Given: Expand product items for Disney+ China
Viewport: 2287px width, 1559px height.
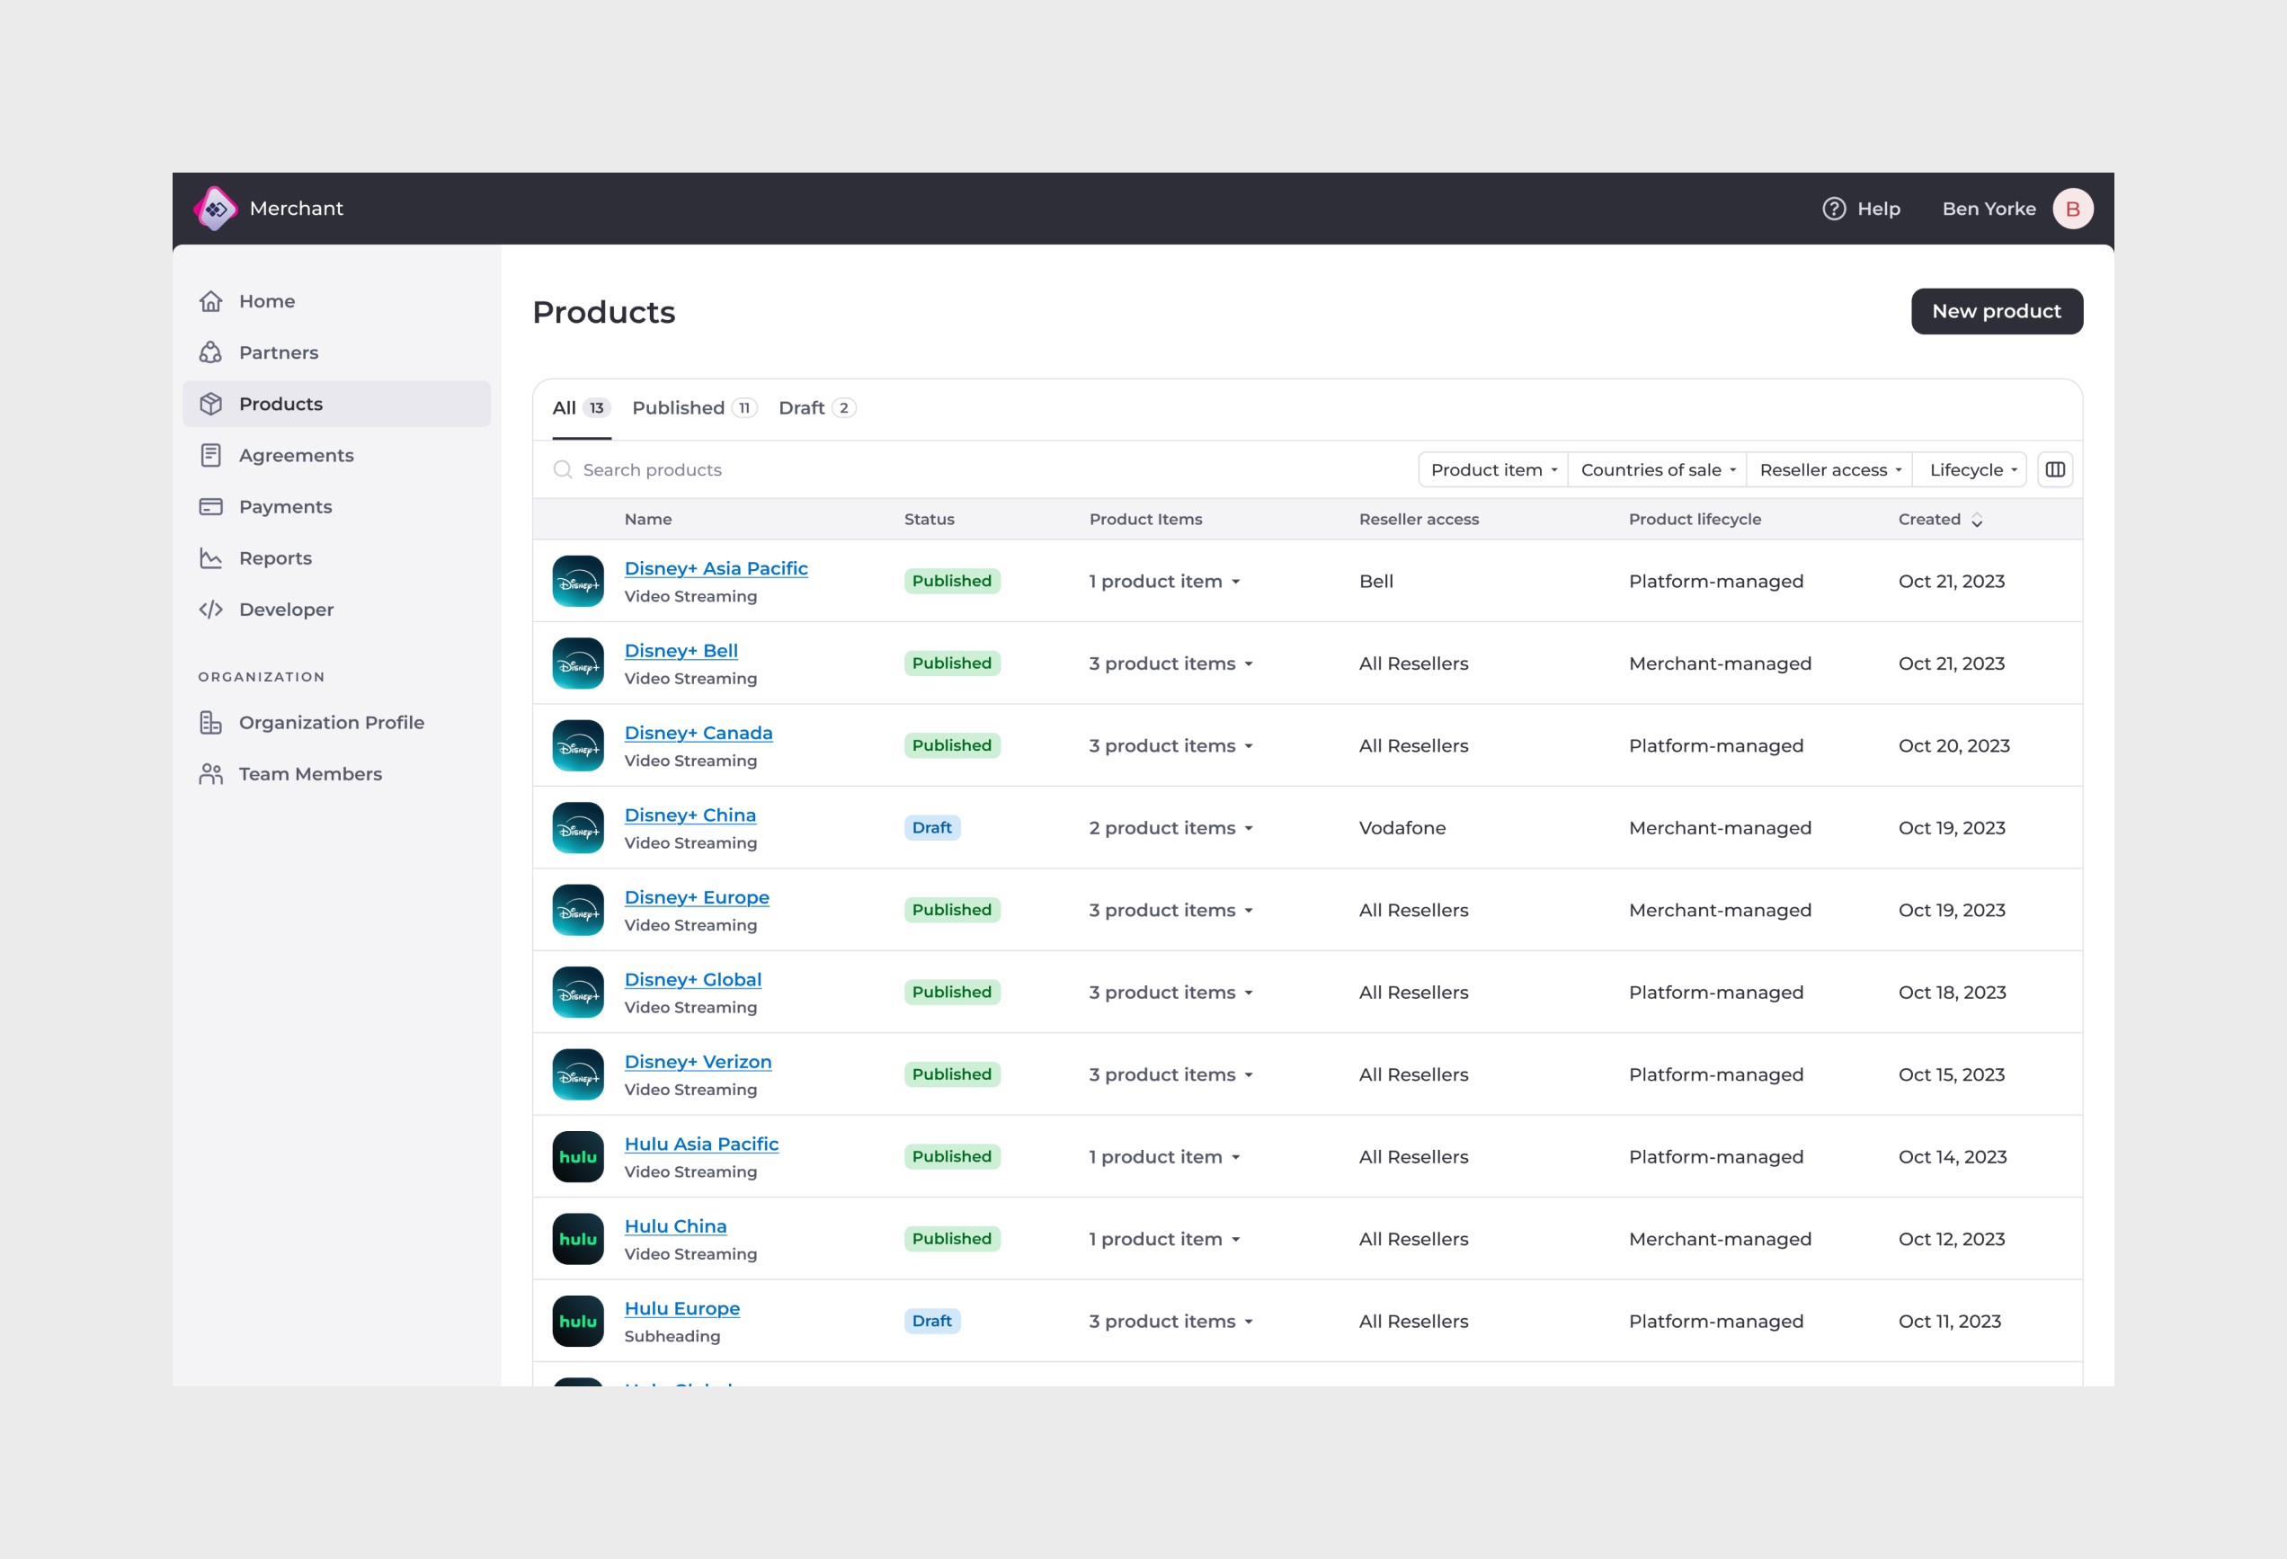Looking at the screenshot, I should (x=1171, y=828).
